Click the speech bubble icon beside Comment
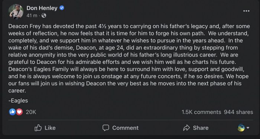 (106, 128)
